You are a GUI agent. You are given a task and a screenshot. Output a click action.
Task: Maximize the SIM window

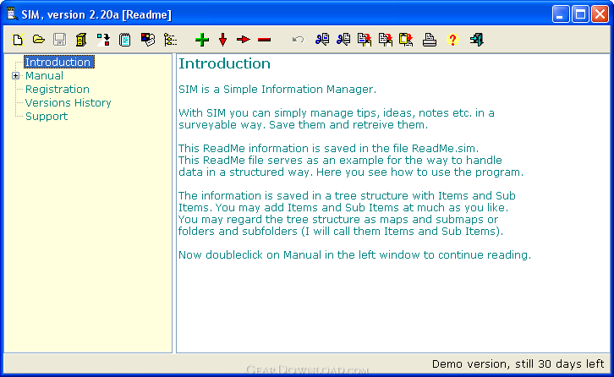coord(580,14)
